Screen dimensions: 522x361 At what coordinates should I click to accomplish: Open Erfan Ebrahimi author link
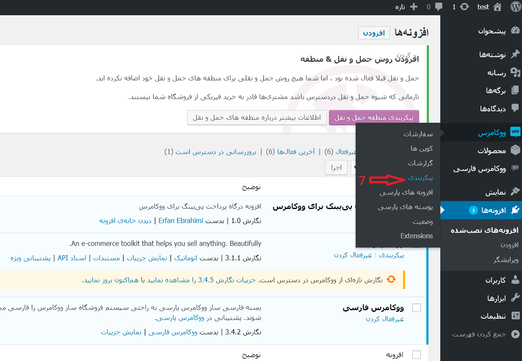tap(181, 220)
